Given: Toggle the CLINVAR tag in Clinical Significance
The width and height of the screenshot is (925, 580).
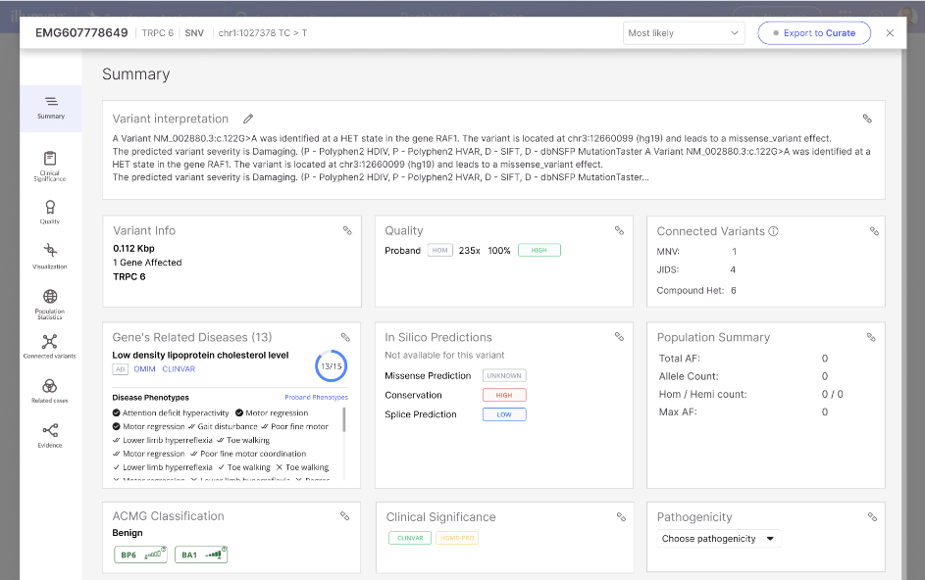Looking at the screenshot, I should (409, 538).
